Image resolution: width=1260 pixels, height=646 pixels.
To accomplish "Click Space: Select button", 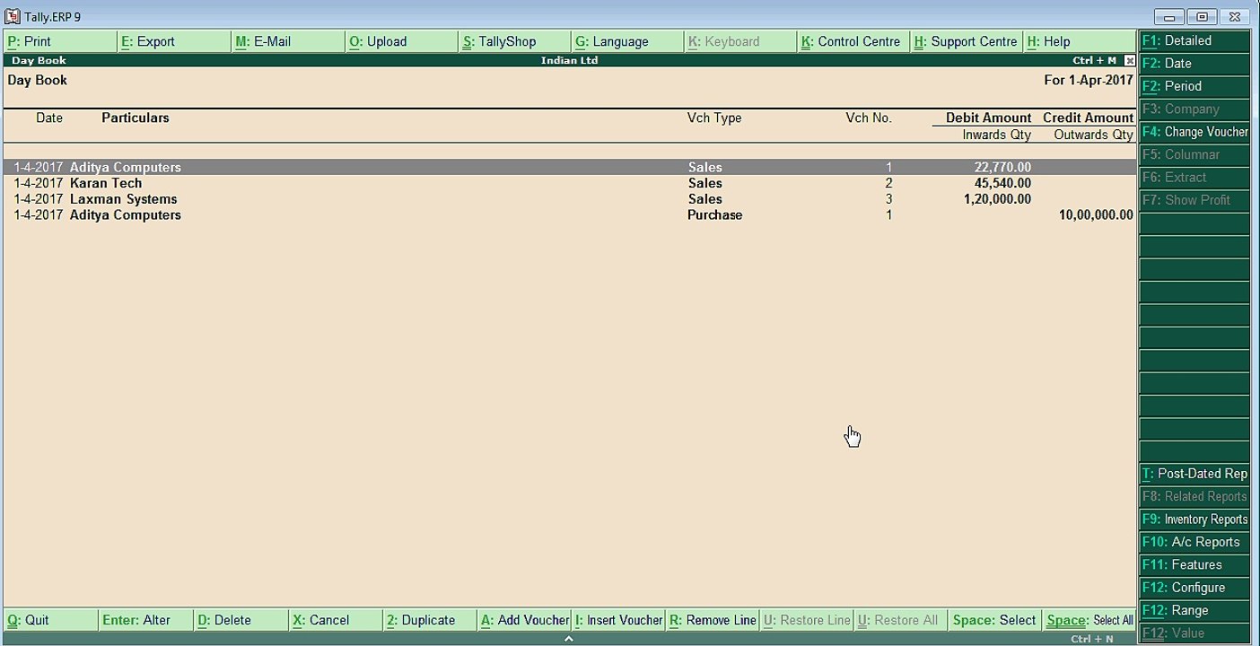I will click(994, 620).
